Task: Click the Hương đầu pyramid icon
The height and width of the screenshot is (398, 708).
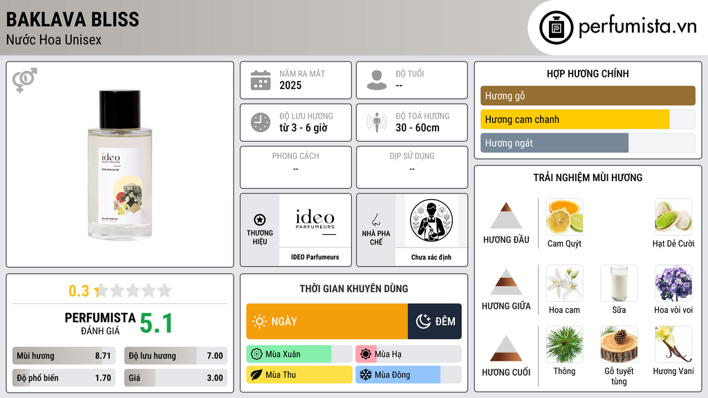Action: [x=506, y=216]
